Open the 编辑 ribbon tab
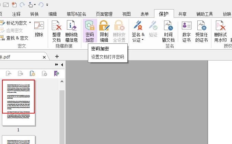The height and width of the screenshot is (144, 232). [x=53, y=14]
